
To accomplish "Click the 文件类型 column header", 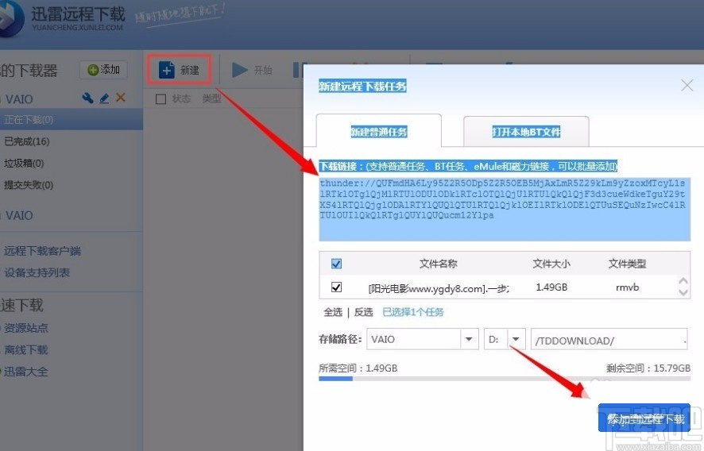I will (627, 264).
